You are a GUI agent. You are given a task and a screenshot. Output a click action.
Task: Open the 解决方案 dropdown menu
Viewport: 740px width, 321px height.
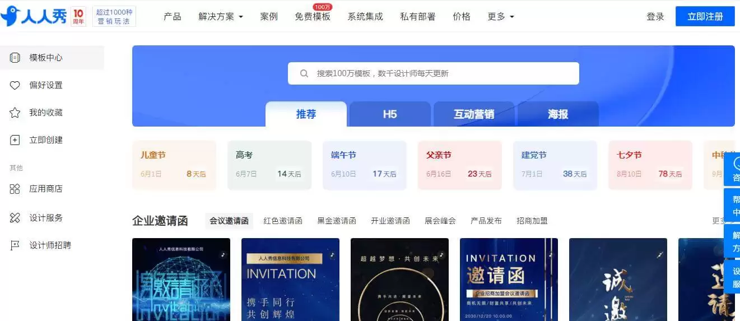[221, 17]
